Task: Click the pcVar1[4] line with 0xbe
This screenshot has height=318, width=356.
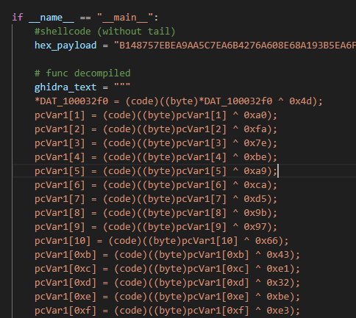Action: click(x=156, y=157)
